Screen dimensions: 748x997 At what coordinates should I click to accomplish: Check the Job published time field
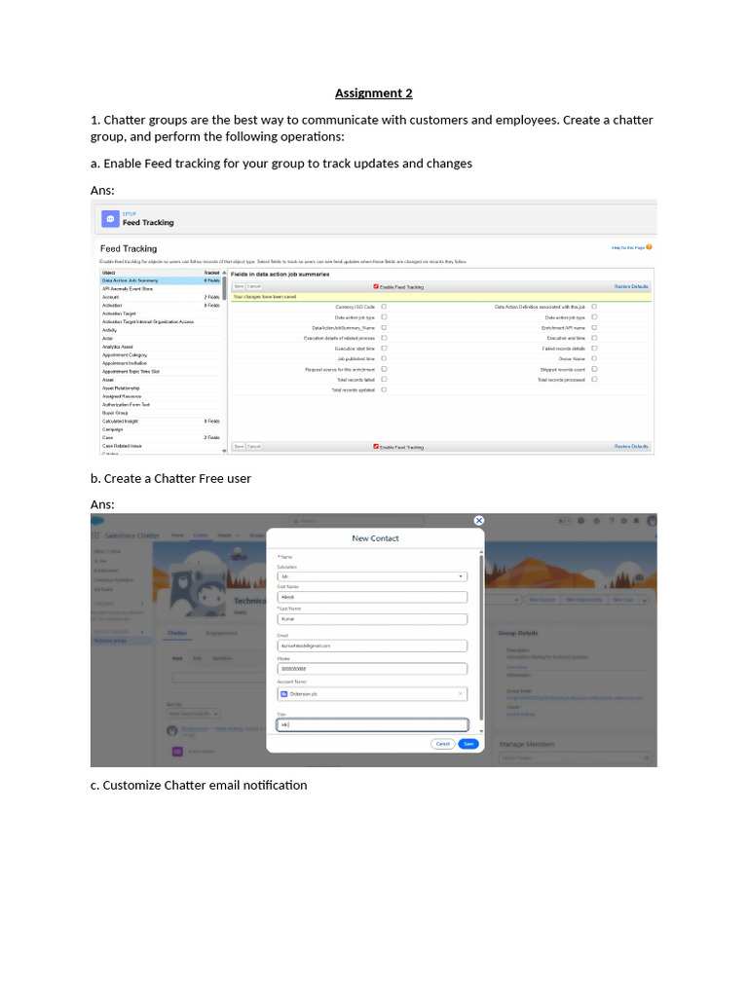(384, 358)
